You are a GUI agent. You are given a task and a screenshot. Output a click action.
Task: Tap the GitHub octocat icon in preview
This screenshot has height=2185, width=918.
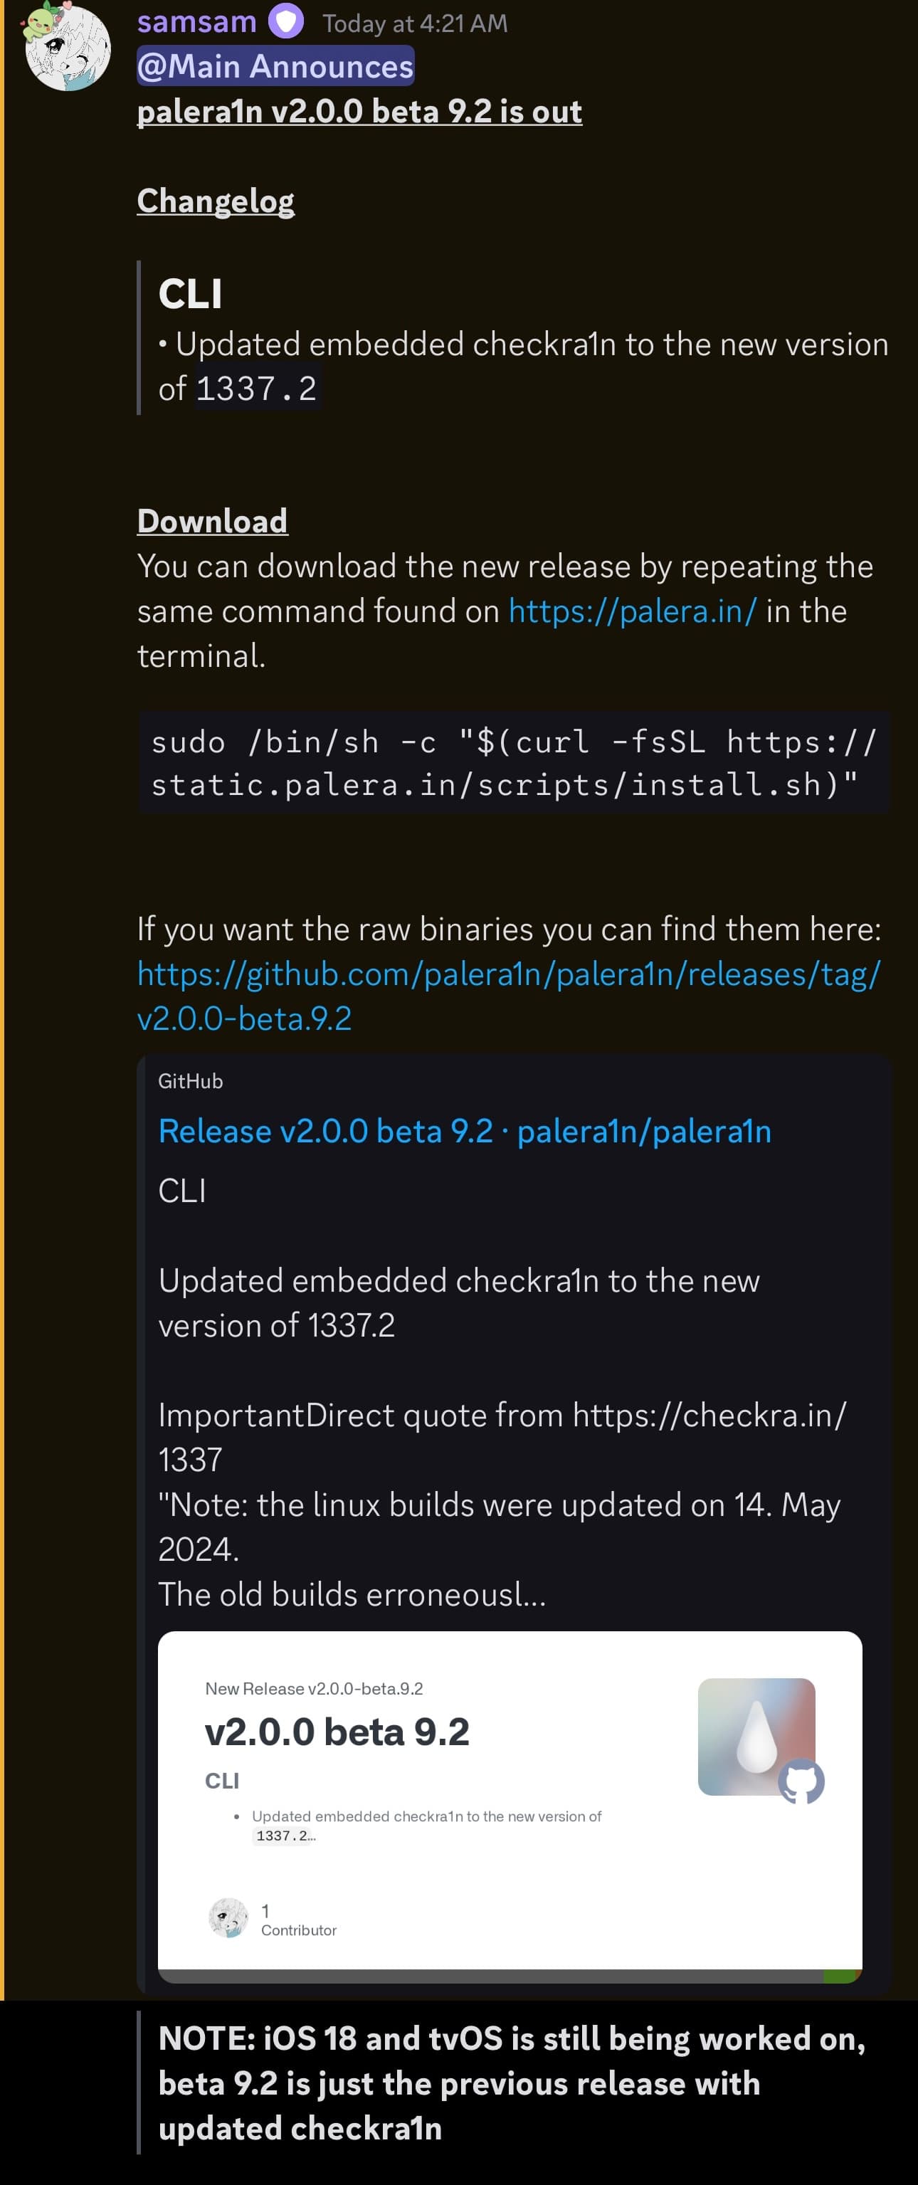coord(801,1781)
